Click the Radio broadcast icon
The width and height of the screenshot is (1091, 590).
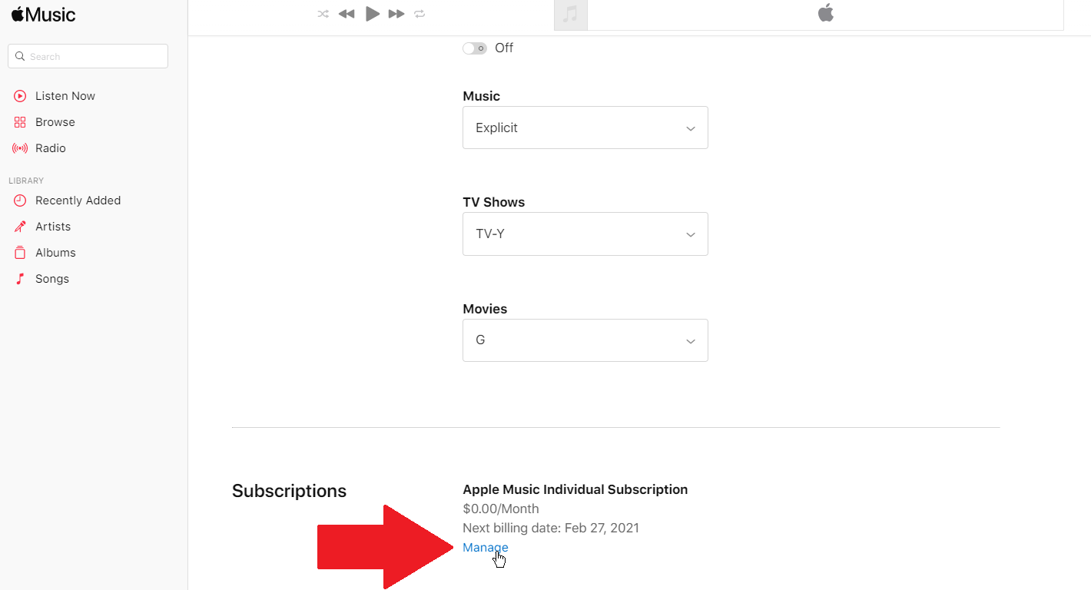(20, 148)
